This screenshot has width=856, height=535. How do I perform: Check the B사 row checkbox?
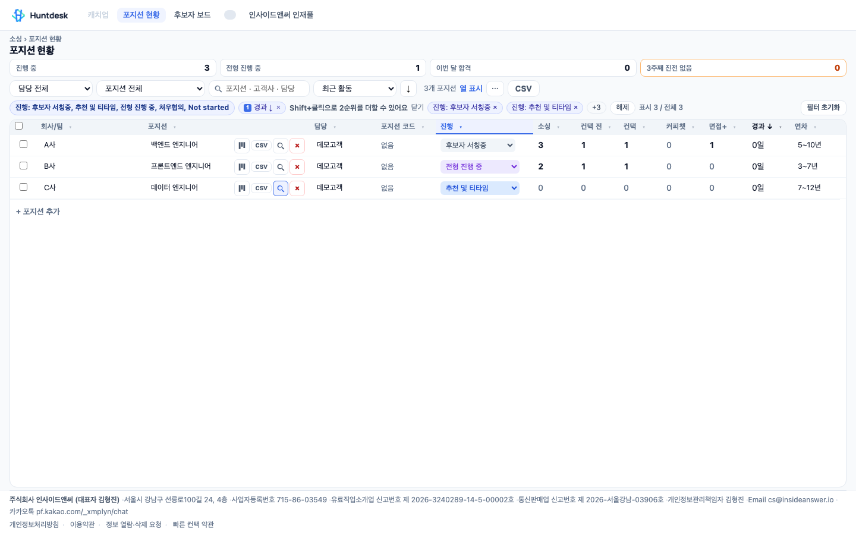(x=24, y=166)
